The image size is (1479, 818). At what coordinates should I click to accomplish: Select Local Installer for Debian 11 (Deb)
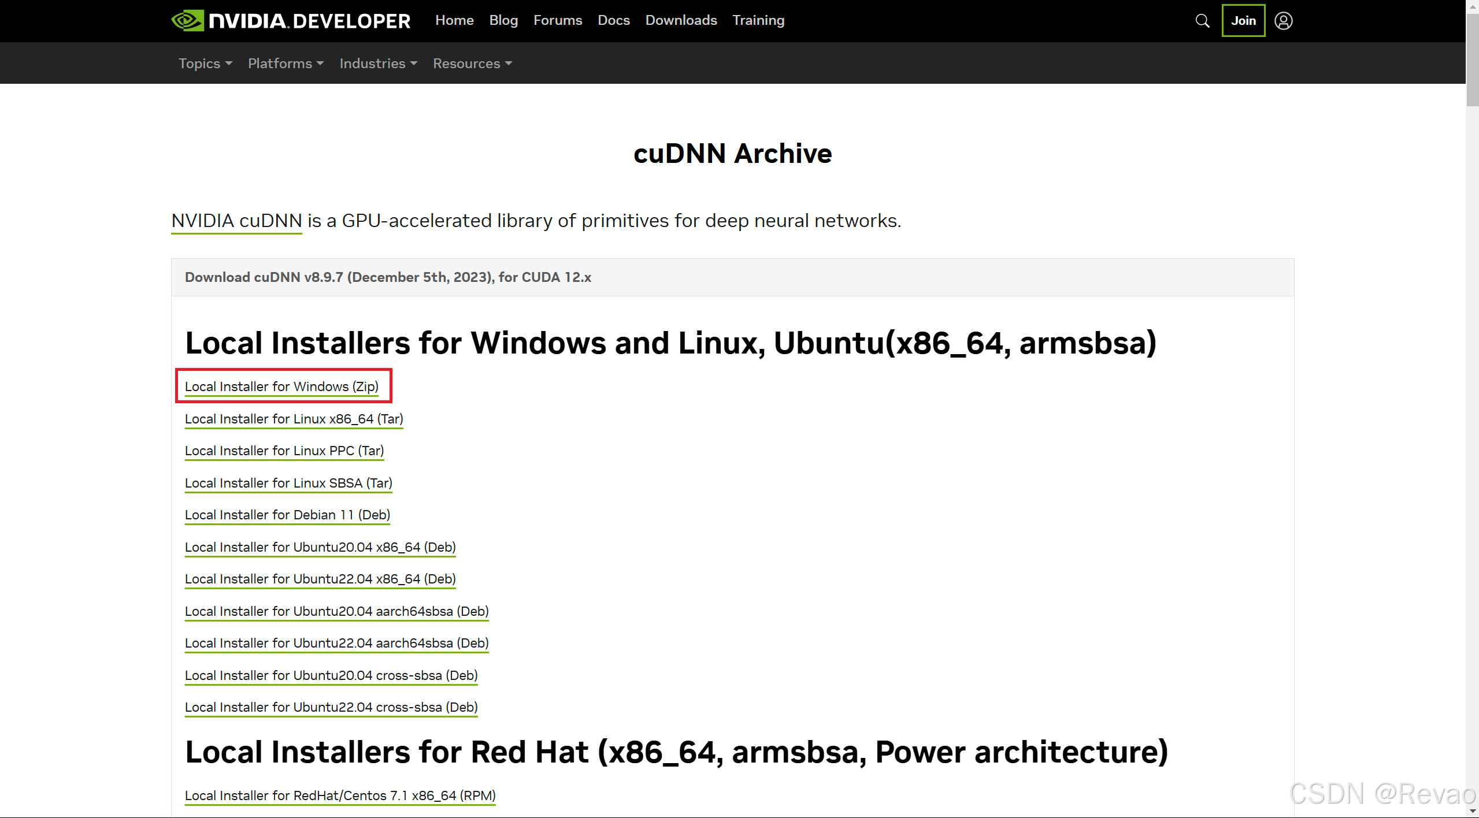pyautogui.click(x=287, y=515)
